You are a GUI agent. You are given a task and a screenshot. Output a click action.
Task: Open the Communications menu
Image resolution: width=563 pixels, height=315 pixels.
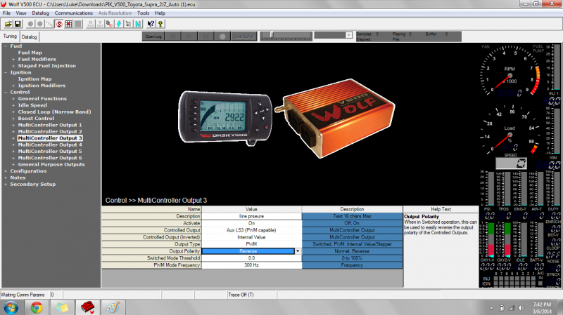point(74,13)
